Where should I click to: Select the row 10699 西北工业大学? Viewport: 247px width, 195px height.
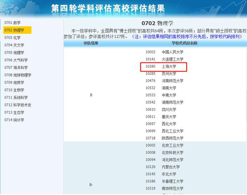point(164,131)
